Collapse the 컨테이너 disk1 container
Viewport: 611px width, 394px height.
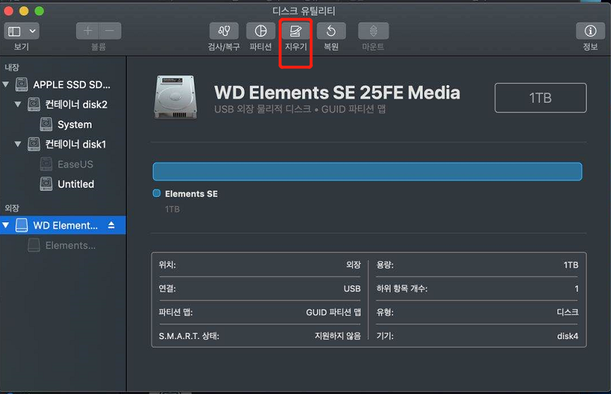[18, 144]
